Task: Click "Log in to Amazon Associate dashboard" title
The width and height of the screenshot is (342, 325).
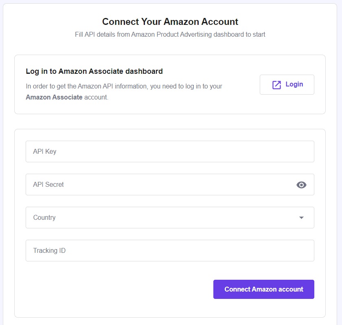Action: 94,71
